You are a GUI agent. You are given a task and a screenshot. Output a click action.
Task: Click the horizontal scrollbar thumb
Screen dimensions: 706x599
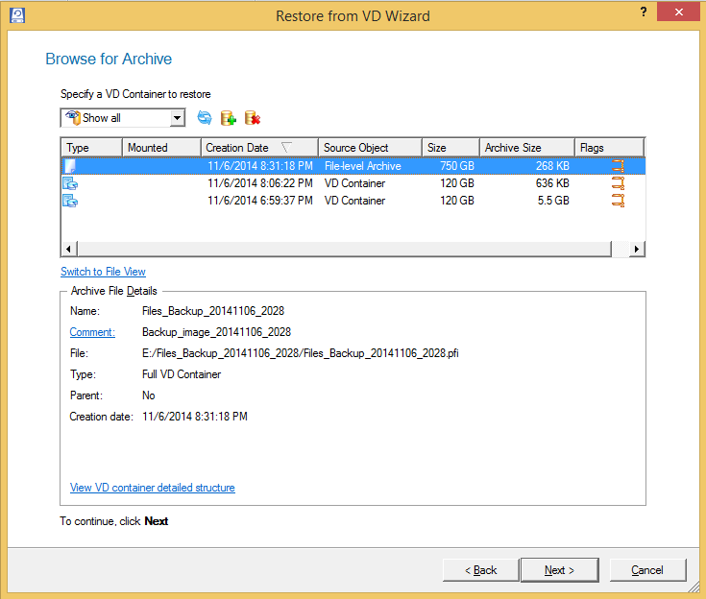344,249
